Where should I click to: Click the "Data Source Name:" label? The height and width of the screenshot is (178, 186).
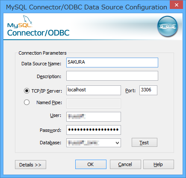41,64
